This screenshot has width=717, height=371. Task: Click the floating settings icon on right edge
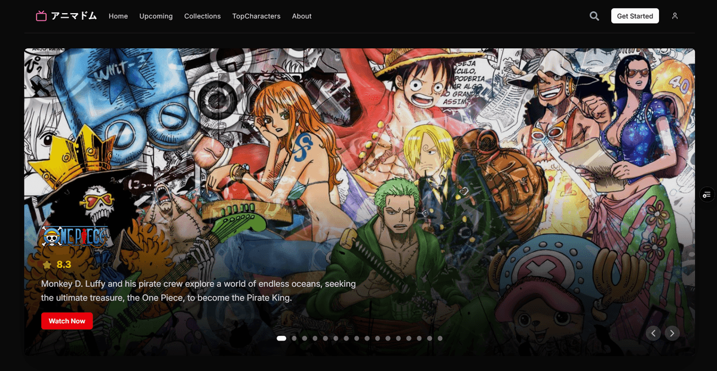[x=707, y=194]
